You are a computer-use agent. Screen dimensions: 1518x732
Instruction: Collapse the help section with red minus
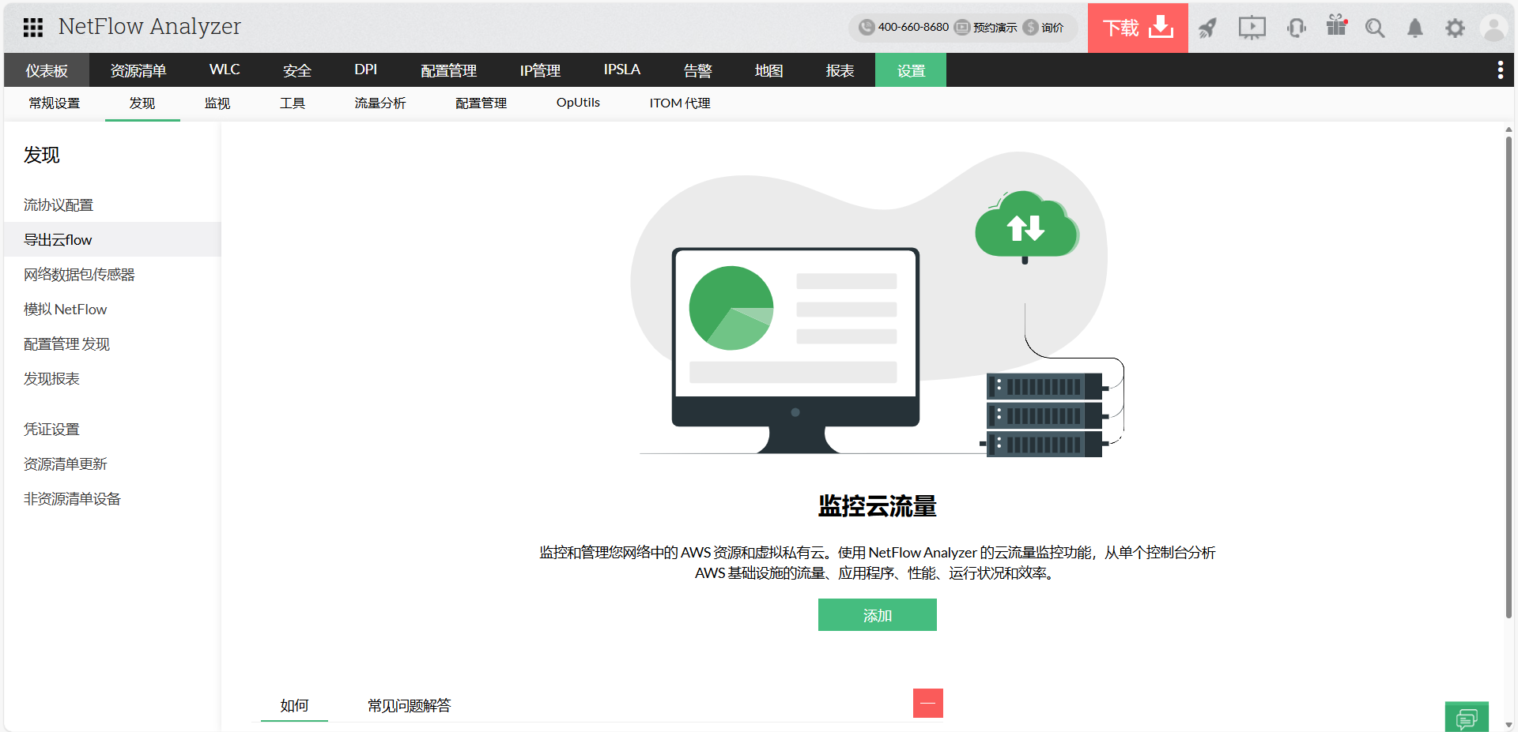point(928,703)
